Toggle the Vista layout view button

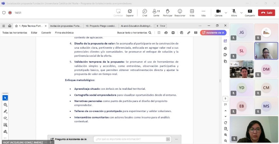[192, 13]
